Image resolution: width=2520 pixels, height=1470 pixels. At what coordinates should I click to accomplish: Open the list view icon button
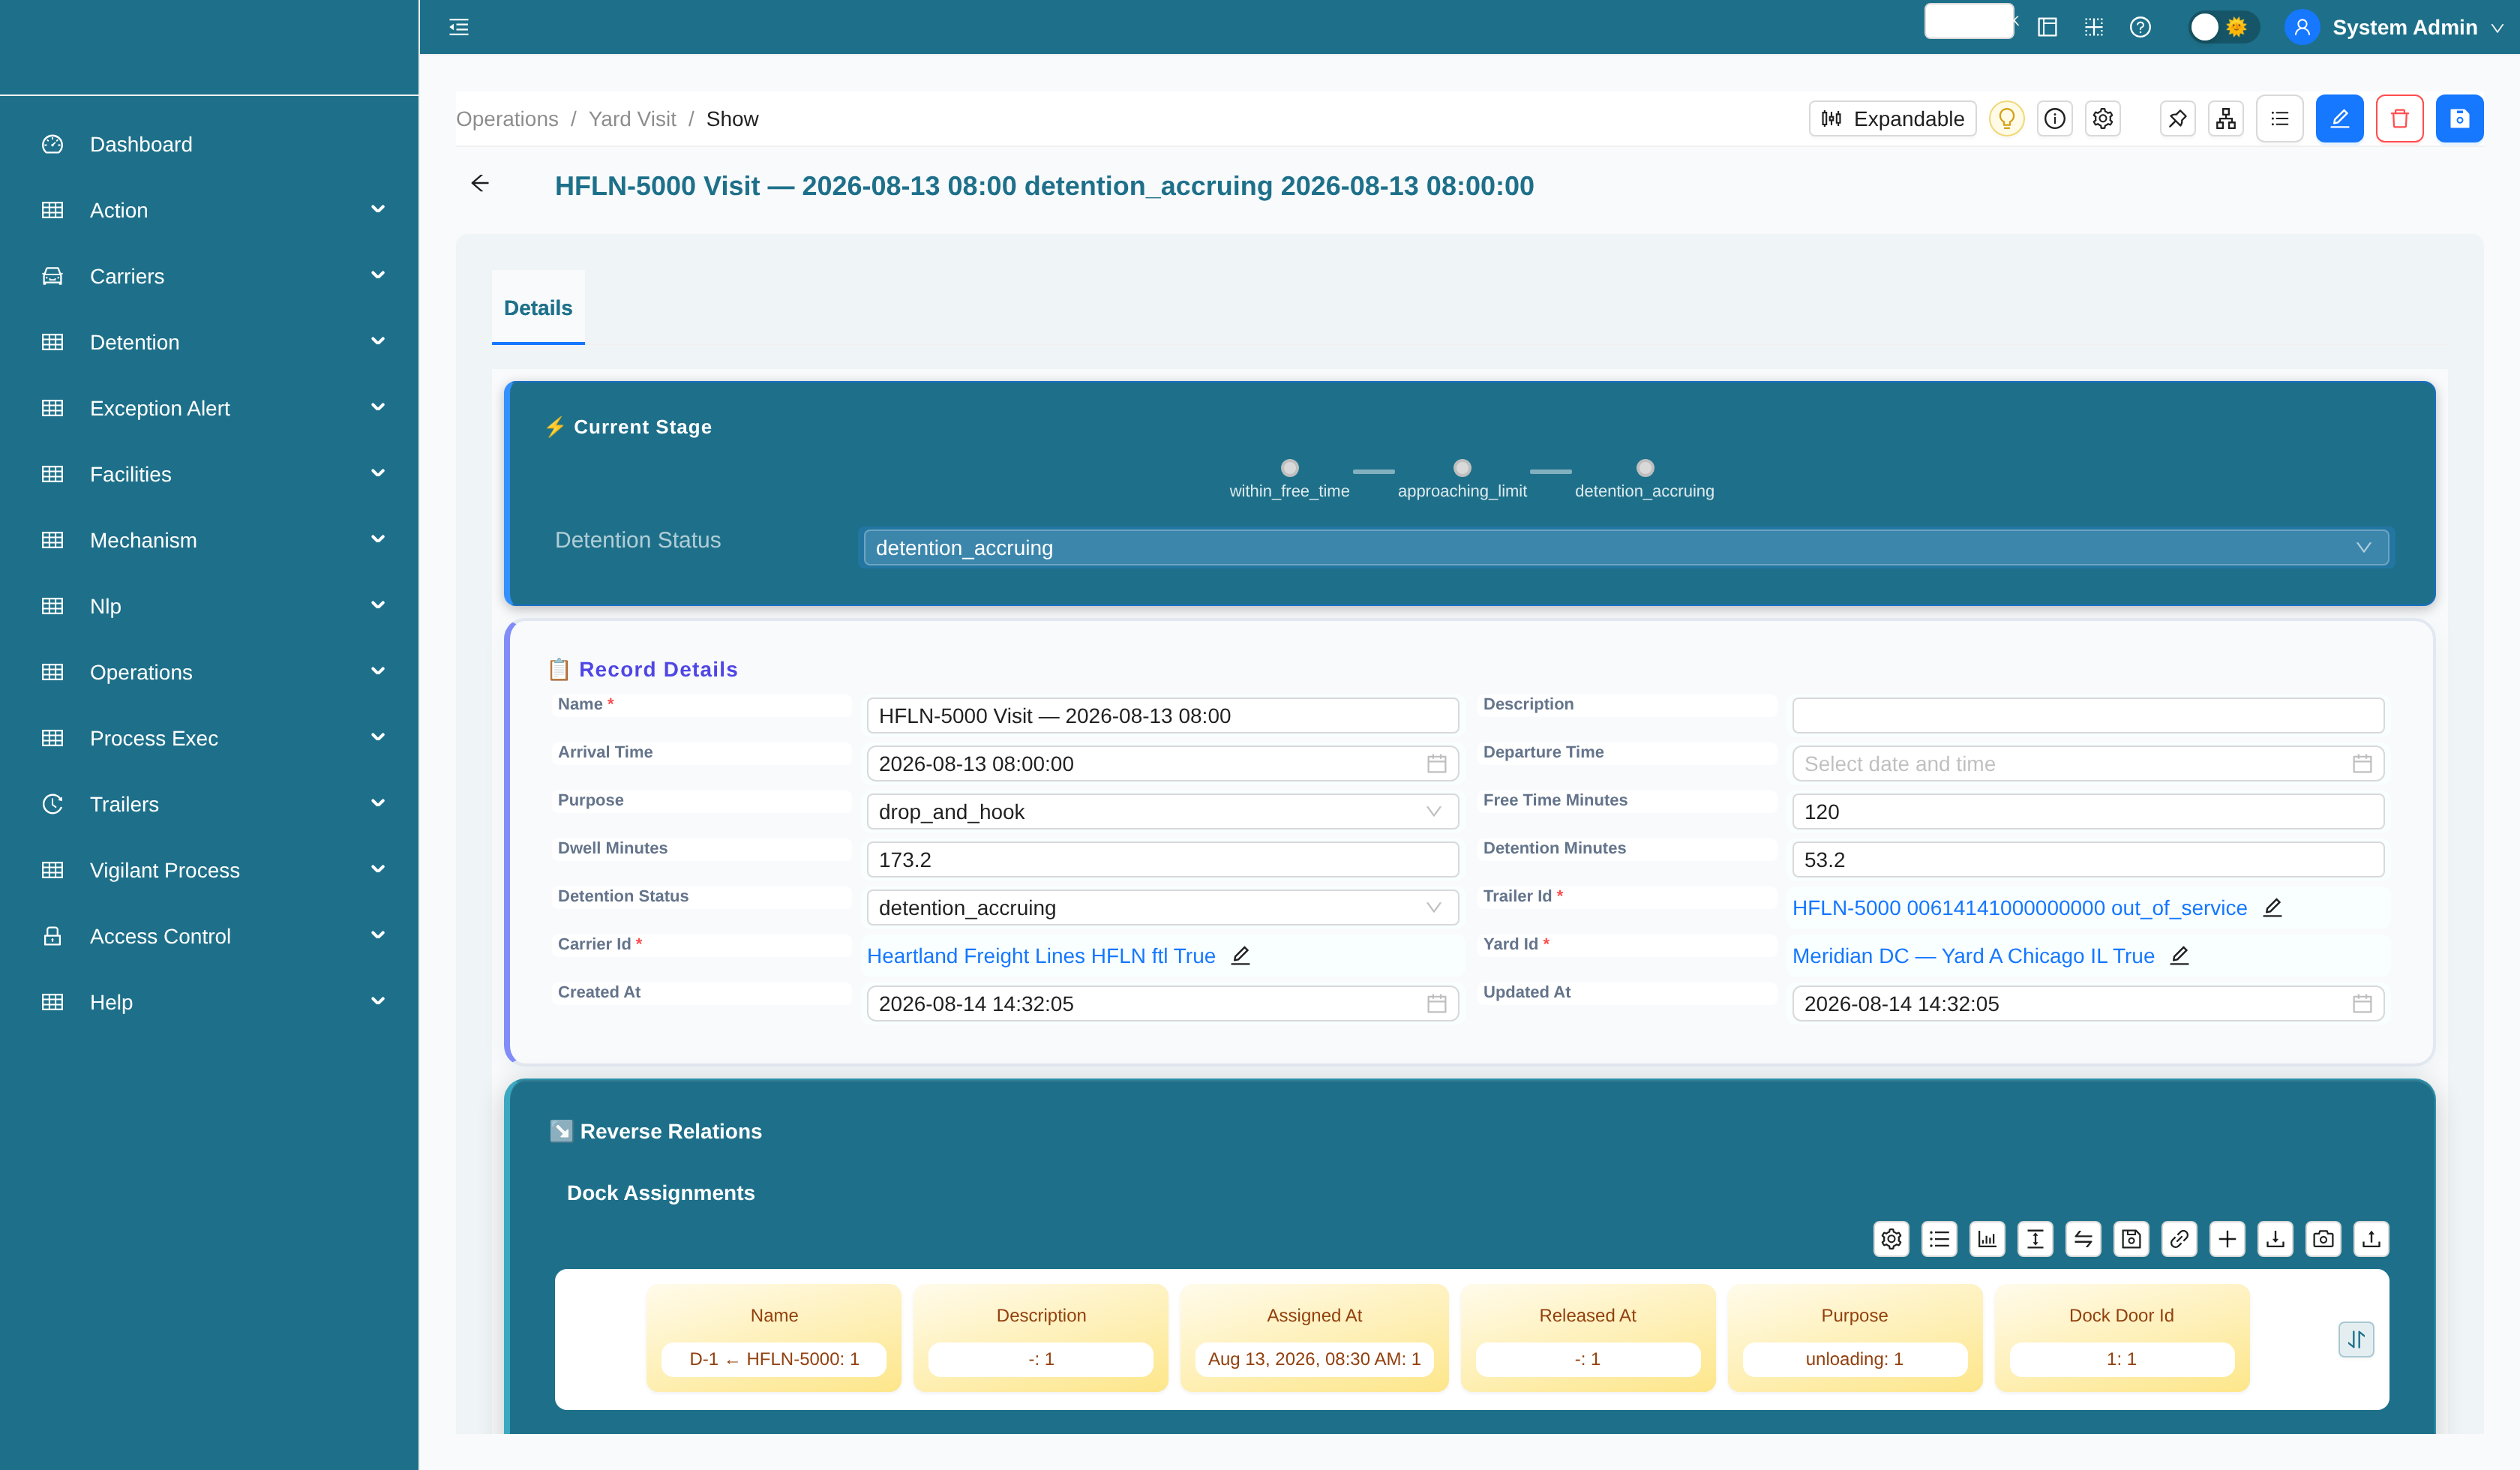pyautogui.click(x=2280, y=119)
